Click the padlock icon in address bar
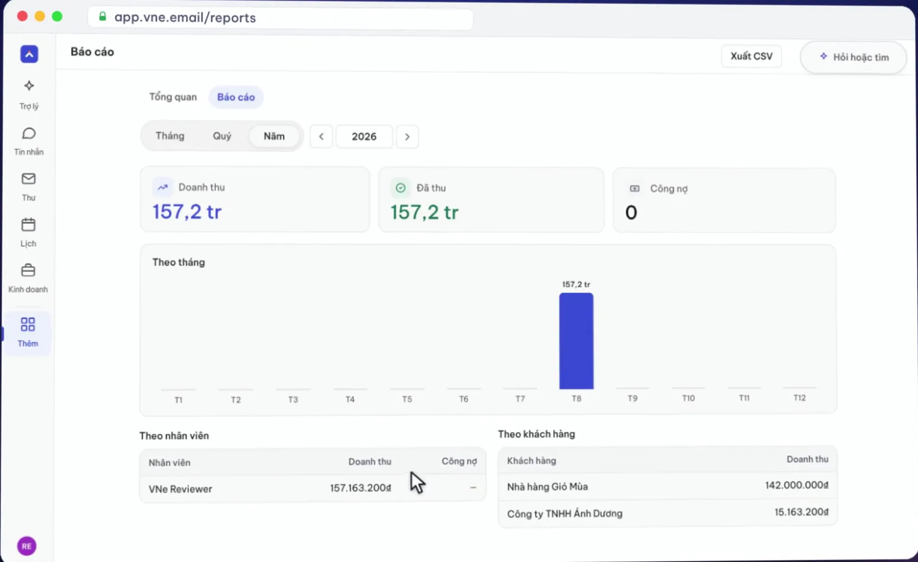 pyautogui.click(x=102, y=17)
